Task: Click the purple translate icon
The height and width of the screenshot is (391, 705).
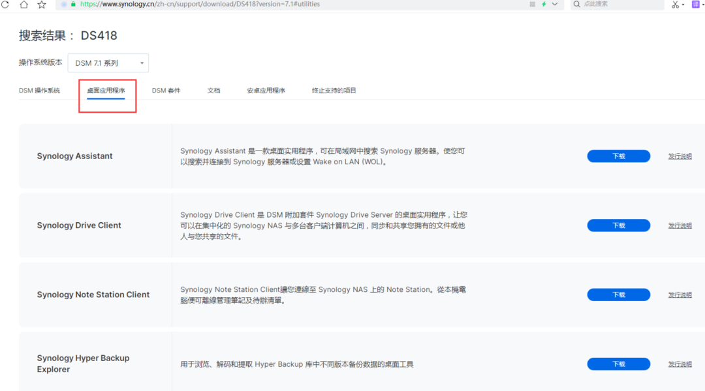Action: click(695, 5)
